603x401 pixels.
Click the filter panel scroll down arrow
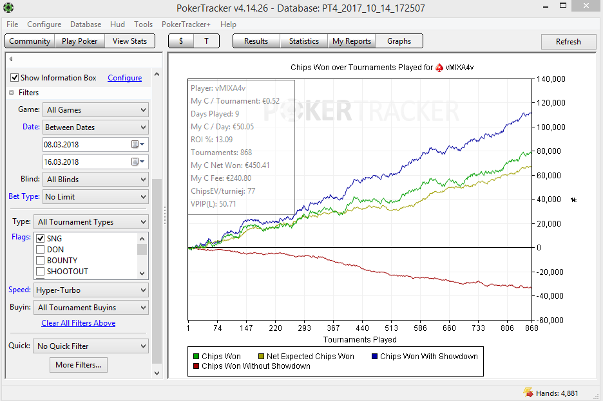(x=157, y=373)
